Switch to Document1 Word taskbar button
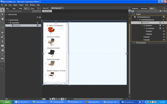 (111, 102)
